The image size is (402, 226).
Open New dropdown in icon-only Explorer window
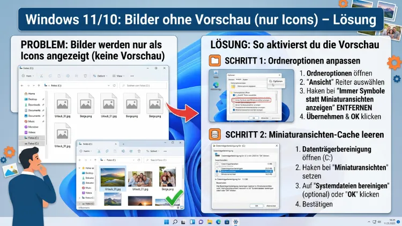click(28, 76)
